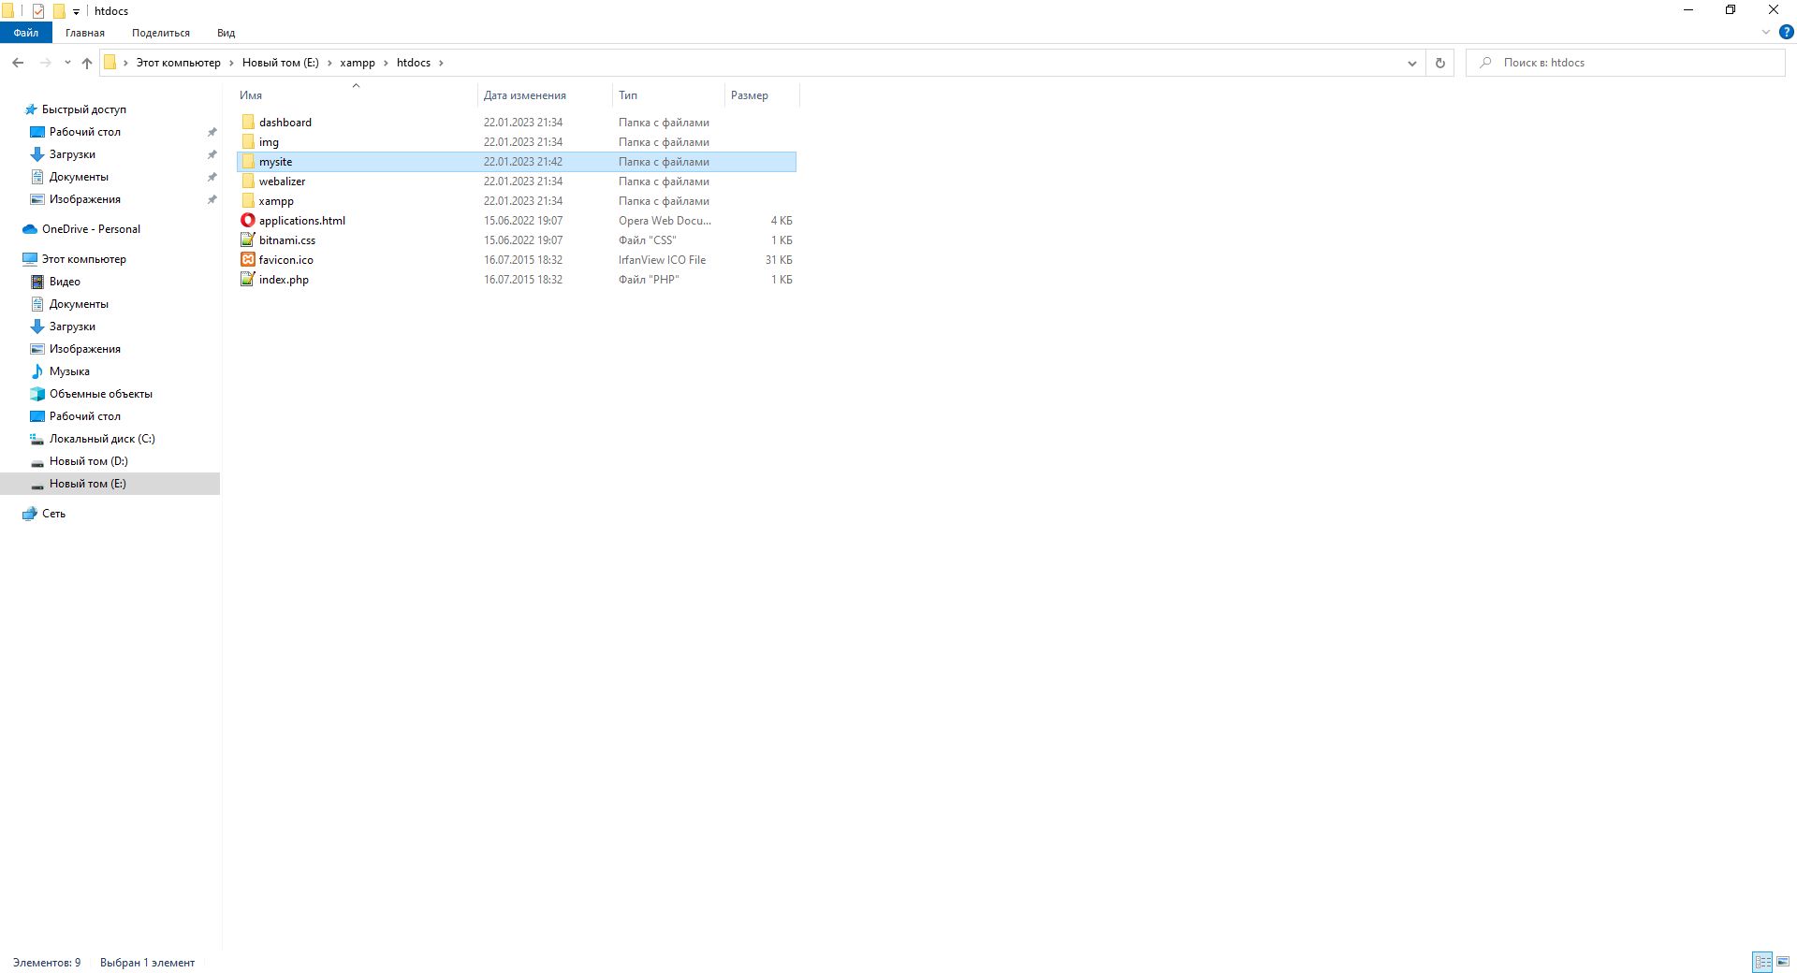Screen dimensions: 1797x973
Task: Click Этот компьютер in the address breadcrumb
Action: tap(179, 63)
